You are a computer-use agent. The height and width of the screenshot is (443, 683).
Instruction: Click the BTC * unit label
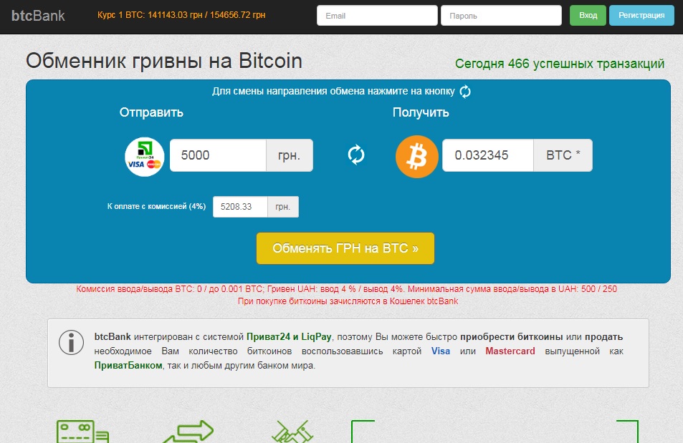point(563,155)
